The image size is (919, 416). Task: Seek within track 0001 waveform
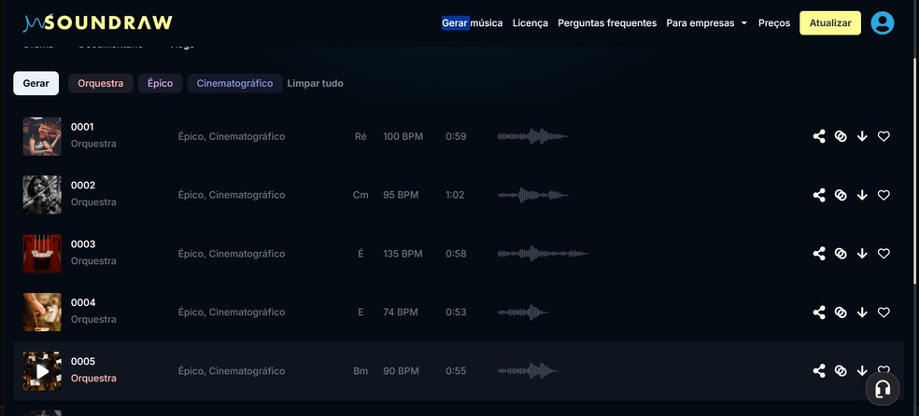(x=532, y=136)
